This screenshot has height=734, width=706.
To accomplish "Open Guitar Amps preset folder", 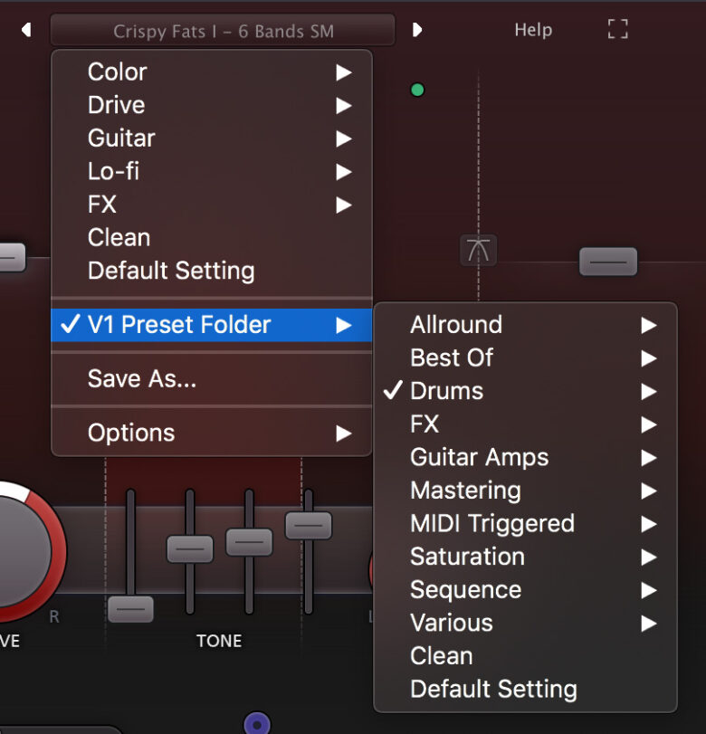I will (525, 457).
